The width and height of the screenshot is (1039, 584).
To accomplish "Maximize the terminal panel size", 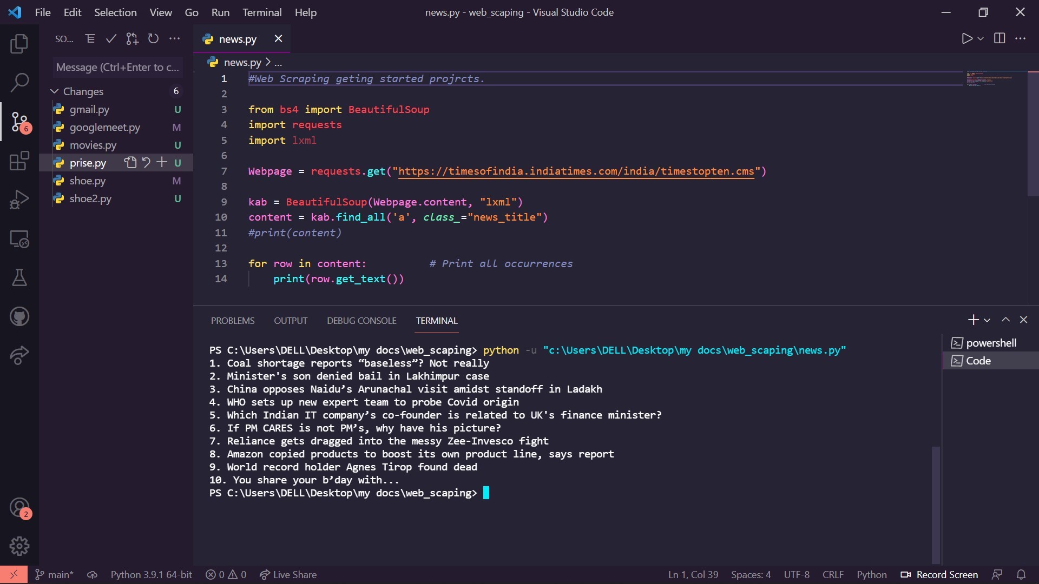I will [1005, 320].
